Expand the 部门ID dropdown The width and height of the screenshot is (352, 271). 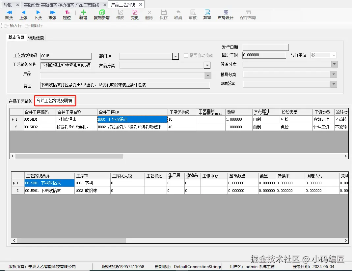point(175,56)
